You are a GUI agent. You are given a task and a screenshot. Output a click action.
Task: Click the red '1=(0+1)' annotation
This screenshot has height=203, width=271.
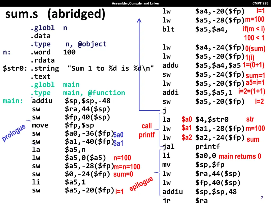254,65
